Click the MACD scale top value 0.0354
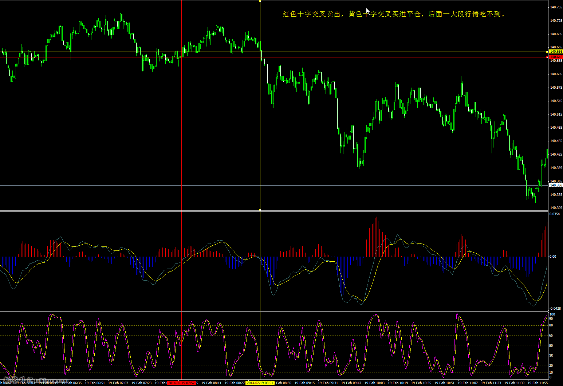Image resolution: width=563 pixels, height=386 pixels. click(555, 214)
